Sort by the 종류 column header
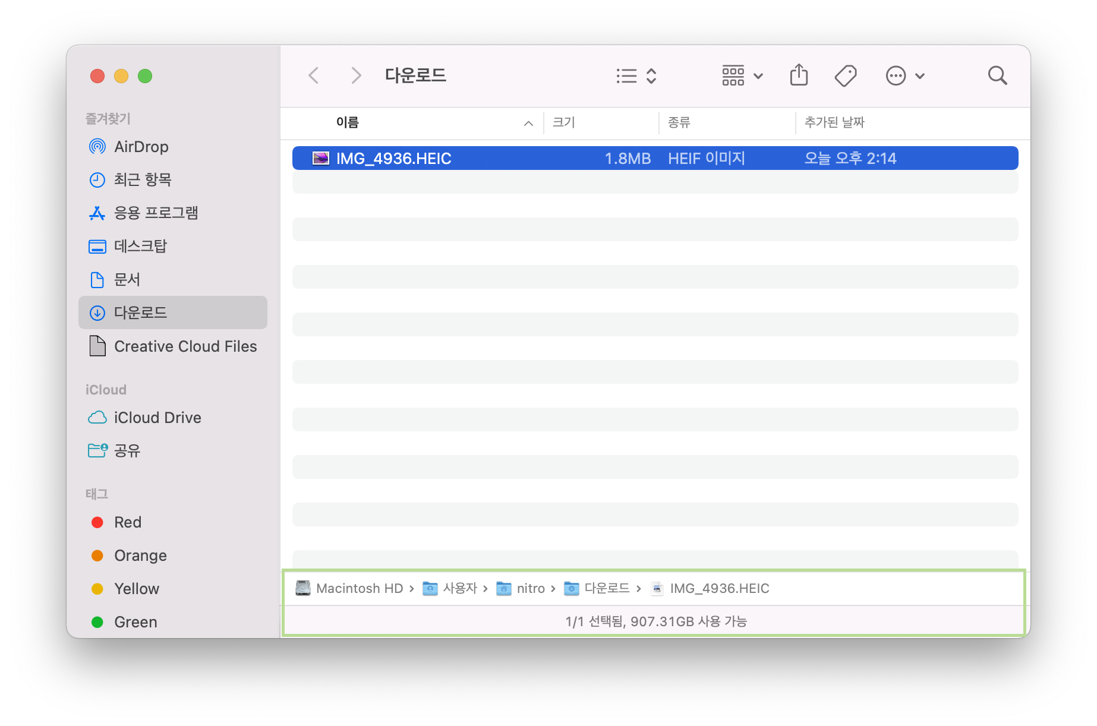1097x726 pixels. point(679,122)
